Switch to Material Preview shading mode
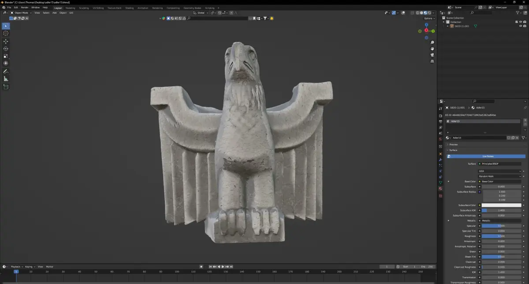 (425, 13)
